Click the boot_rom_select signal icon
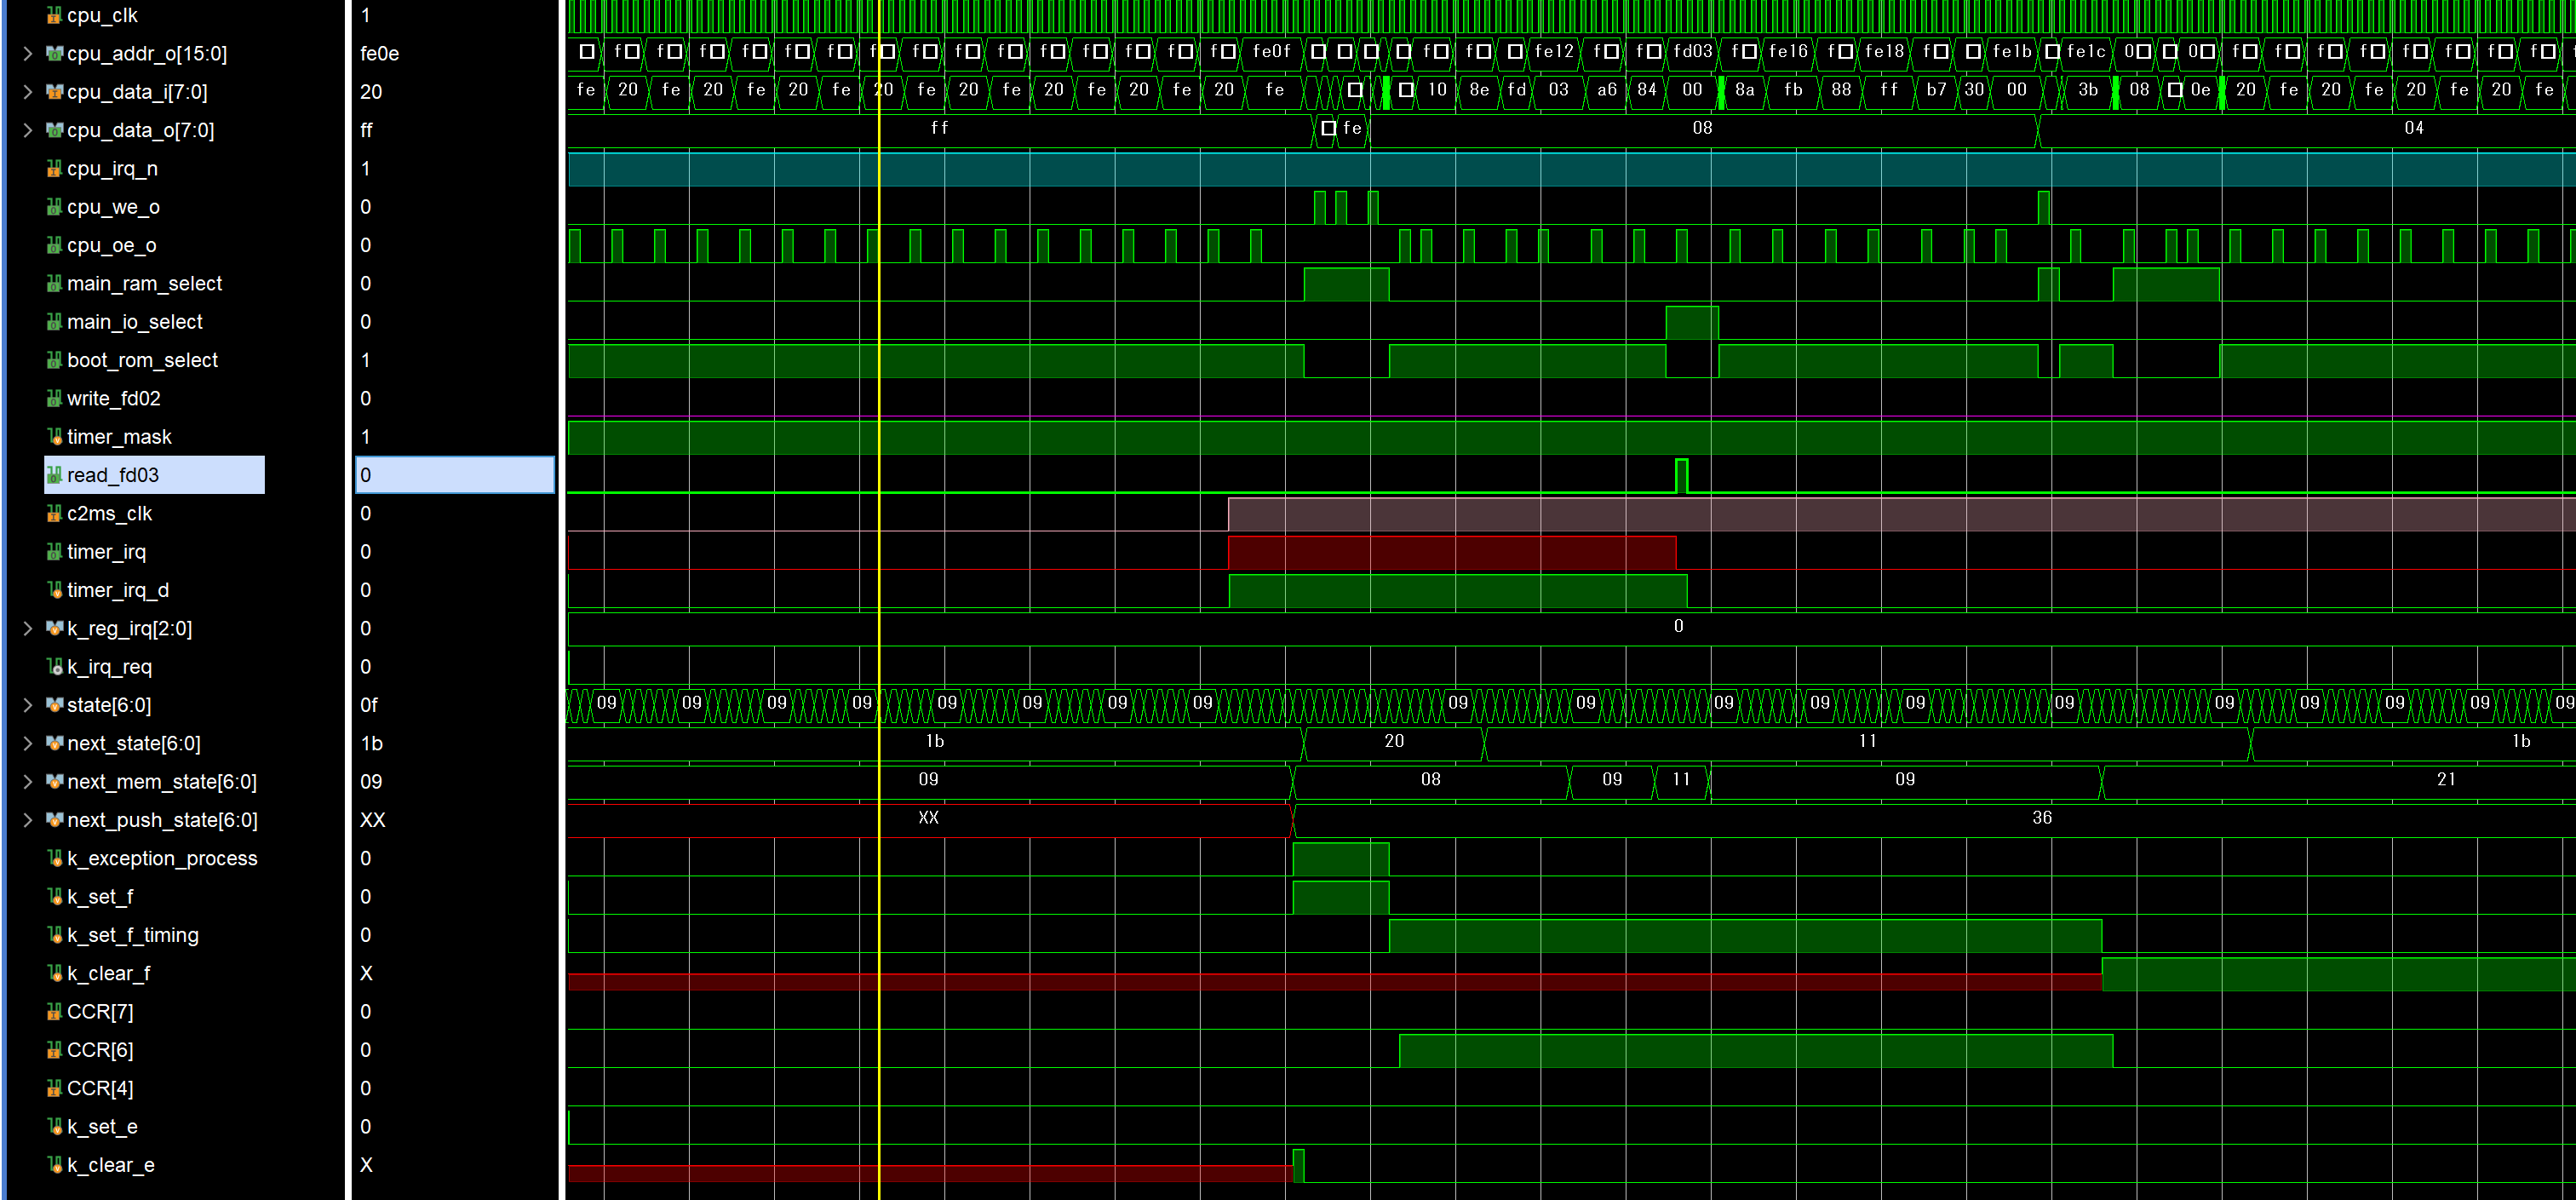This screenshot has height=1200, width=2576. 54,360
